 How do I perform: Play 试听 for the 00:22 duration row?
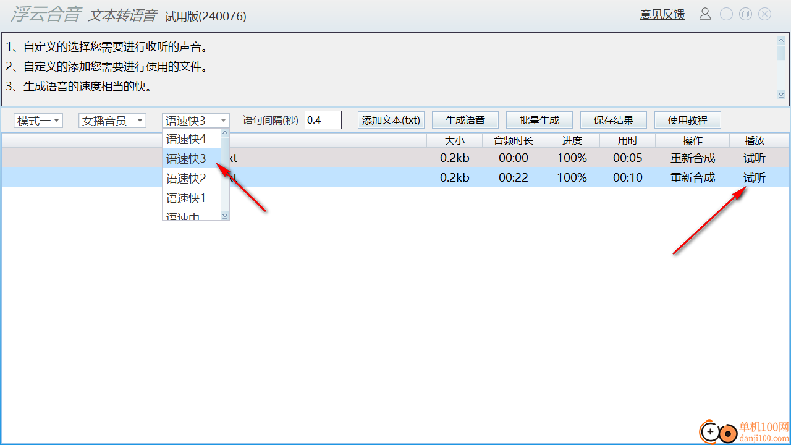(755, 178)
